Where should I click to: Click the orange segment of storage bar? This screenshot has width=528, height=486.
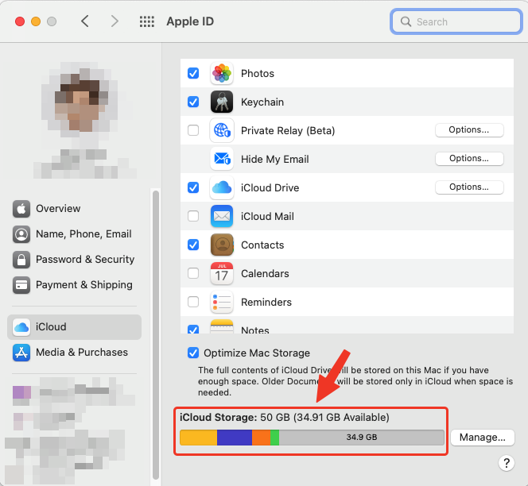pos(261,438)
